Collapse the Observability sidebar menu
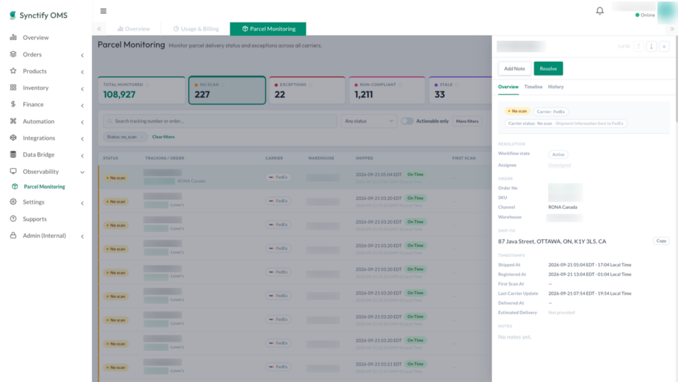The image size is (678, 382). [x=82, y=172]
